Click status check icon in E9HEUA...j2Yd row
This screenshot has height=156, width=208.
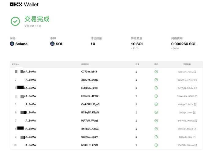click(156, 88)
